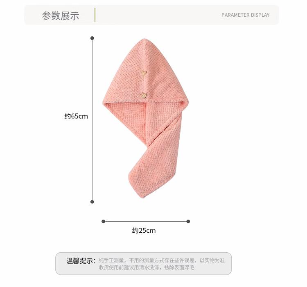Screen dimensions: 307x287
Task: Click the bottom dot of height line
Action: point(92,202)
